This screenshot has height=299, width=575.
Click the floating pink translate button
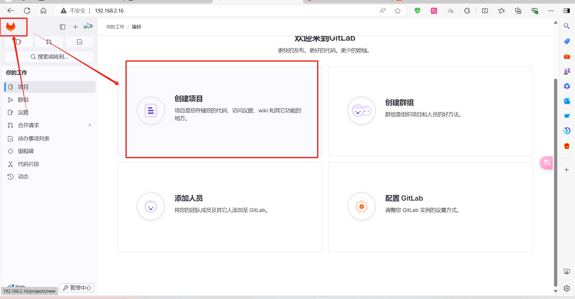[546, 163]
